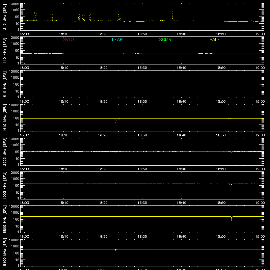Click the 18:30 label under the 610 MHz plot
The width and height of the screenshot is (270, 270).
142,102
